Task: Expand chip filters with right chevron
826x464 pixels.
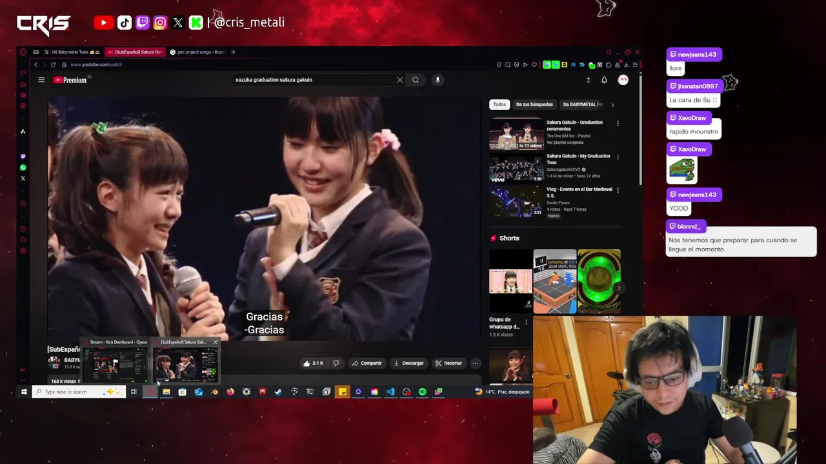Action: point(612,104)
